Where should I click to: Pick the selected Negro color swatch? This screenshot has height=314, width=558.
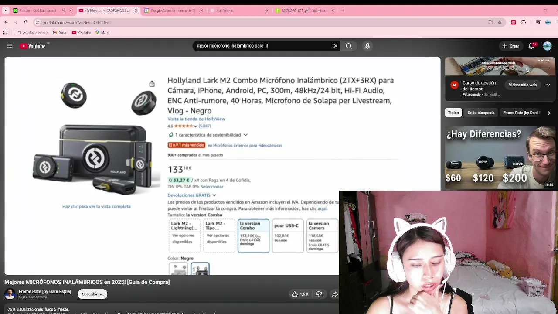(200, 270)
